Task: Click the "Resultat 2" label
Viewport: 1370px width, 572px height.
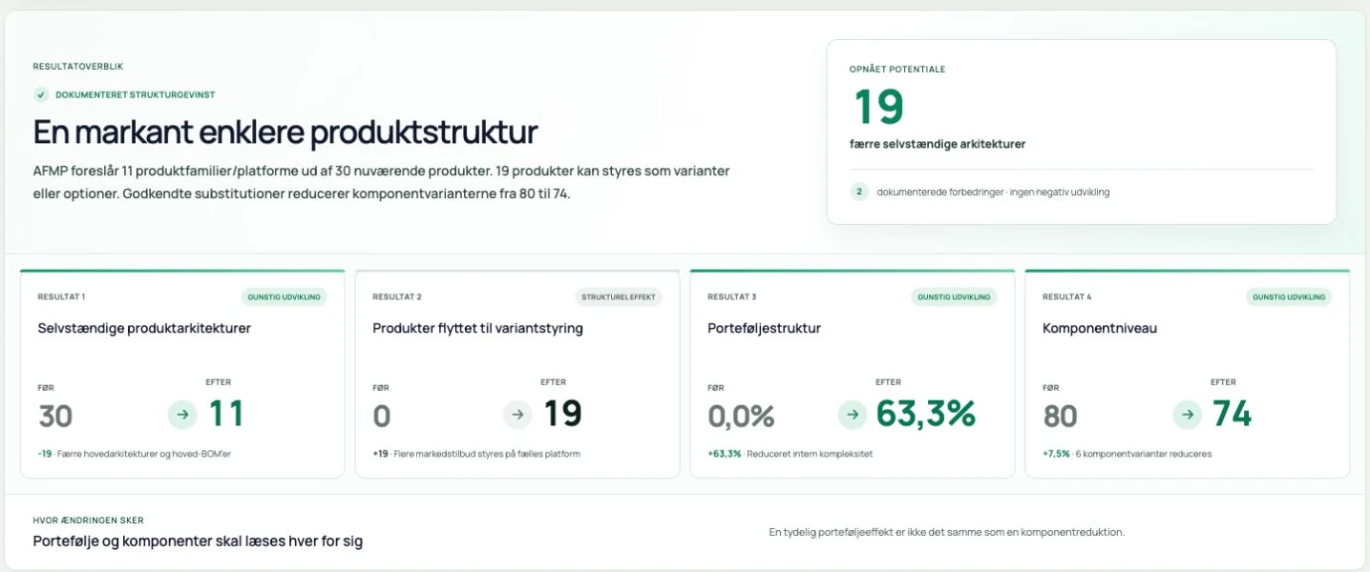Action: click(397, 296)
